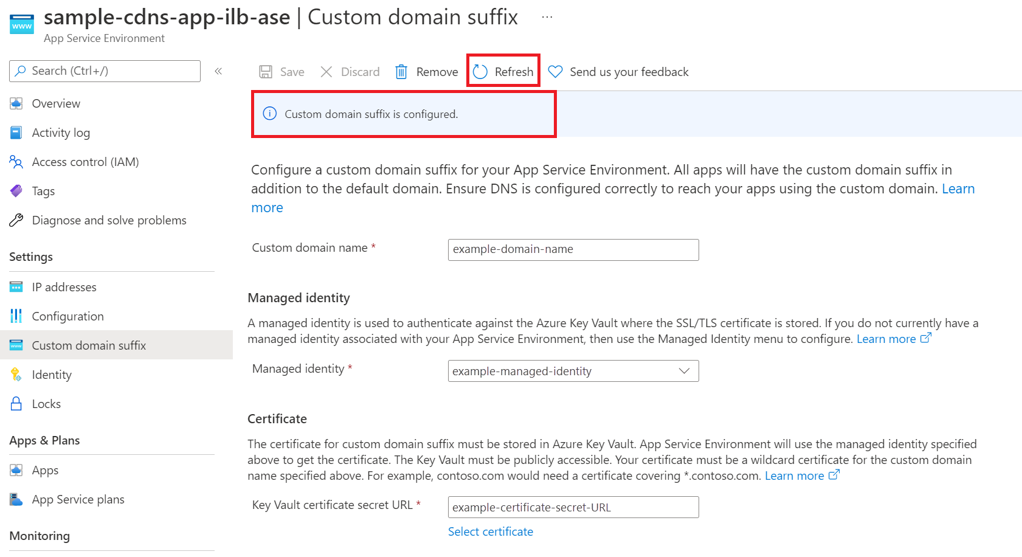Click the App Service plans icon

coord(16,499)
